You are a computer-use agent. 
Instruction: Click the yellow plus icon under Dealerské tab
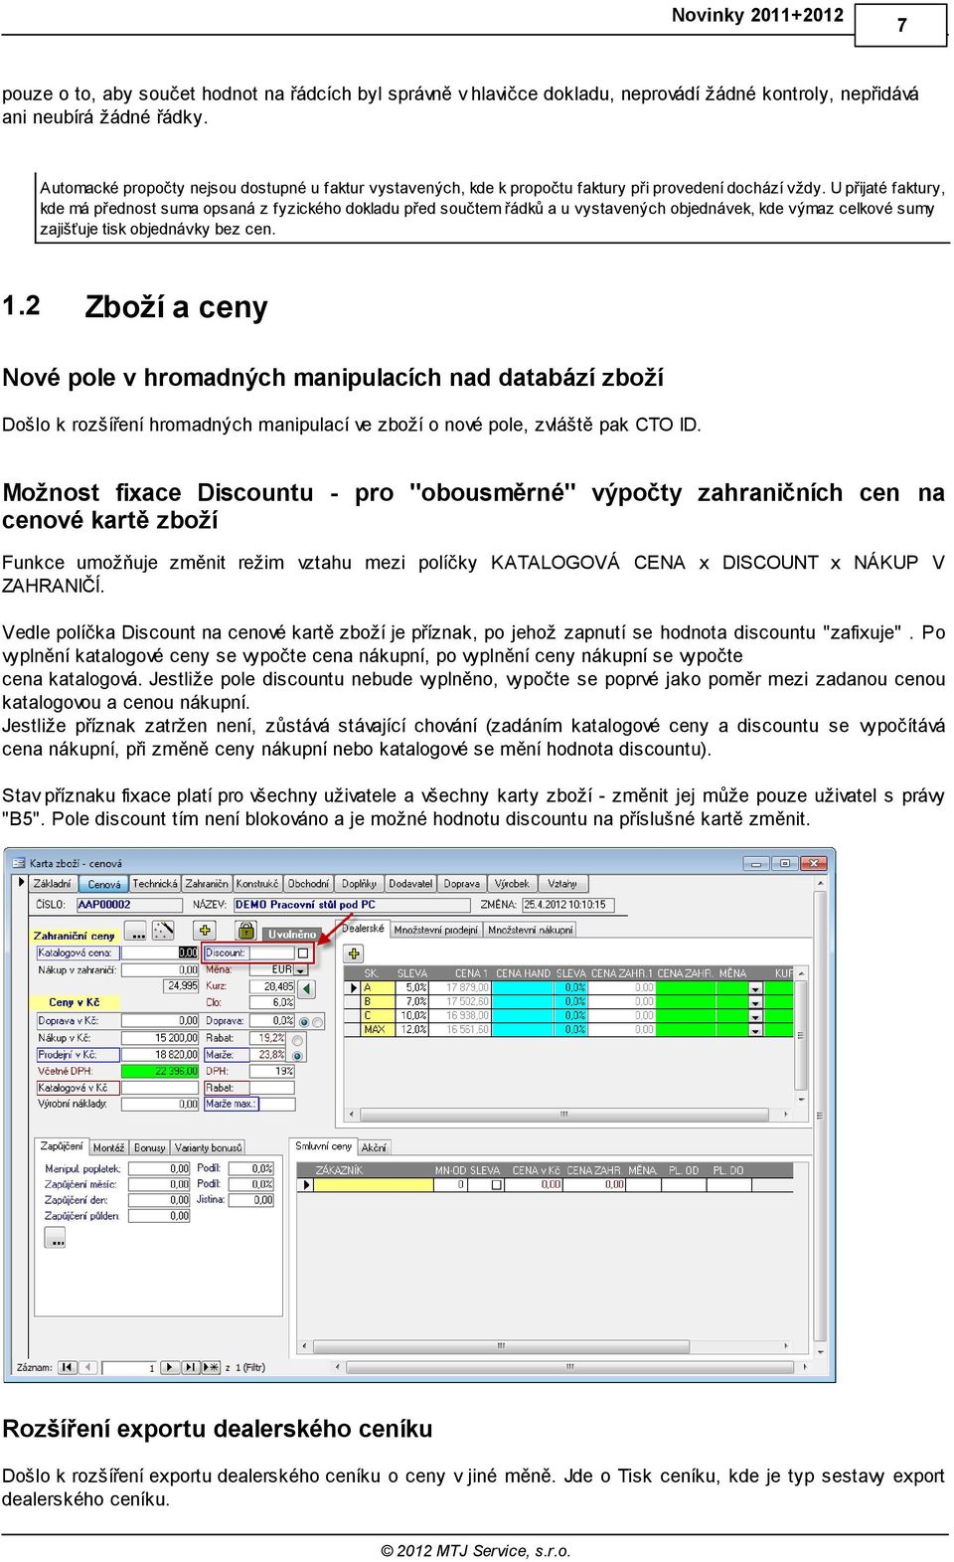(353, 953)
